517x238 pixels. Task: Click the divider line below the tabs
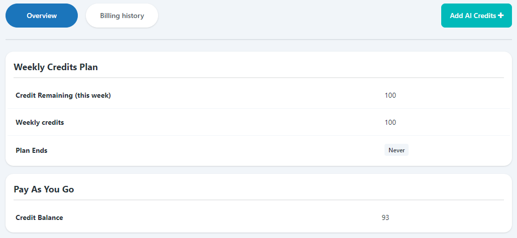click(258, 40)
